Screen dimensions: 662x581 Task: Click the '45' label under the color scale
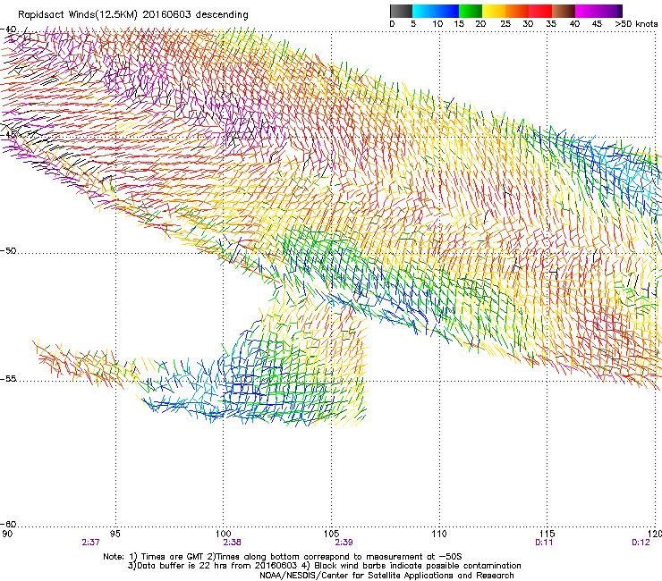[597, 24]
